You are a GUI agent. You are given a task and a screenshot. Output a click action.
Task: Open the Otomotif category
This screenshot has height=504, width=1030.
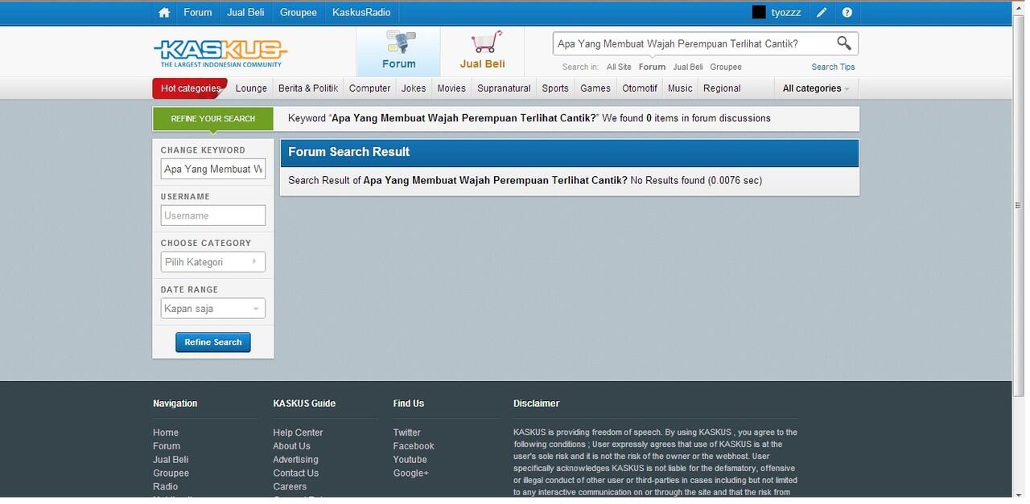(640, 88)
